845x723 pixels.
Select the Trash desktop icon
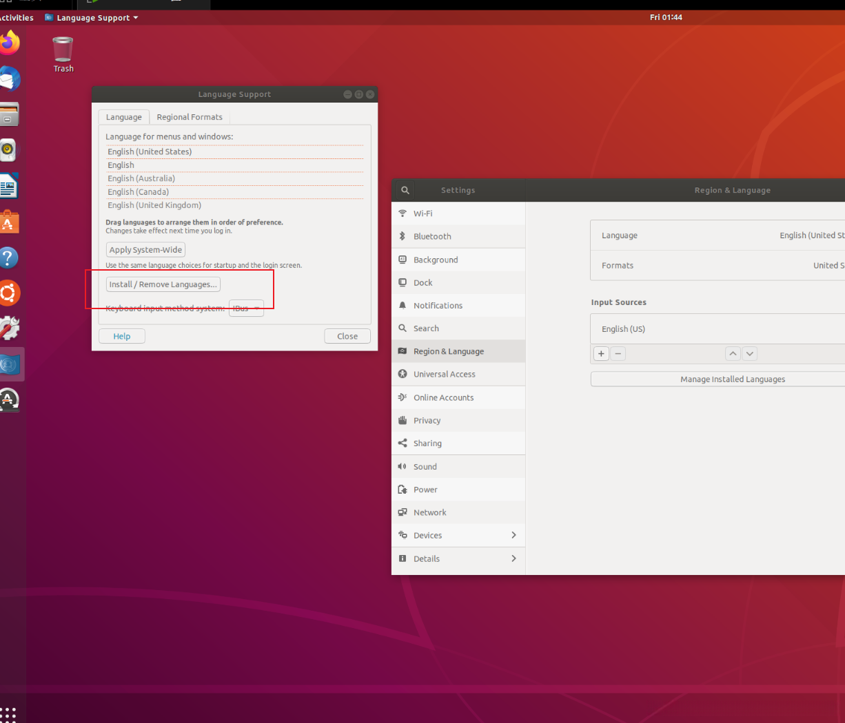click(x=63, y=54)
